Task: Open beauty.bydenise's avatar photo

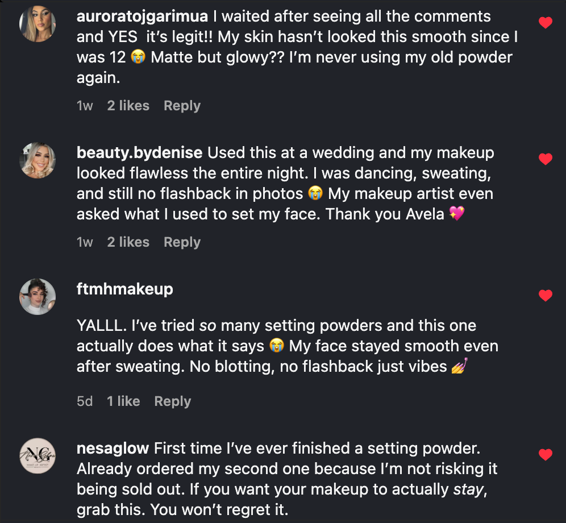Action: (x=38, y=160)
